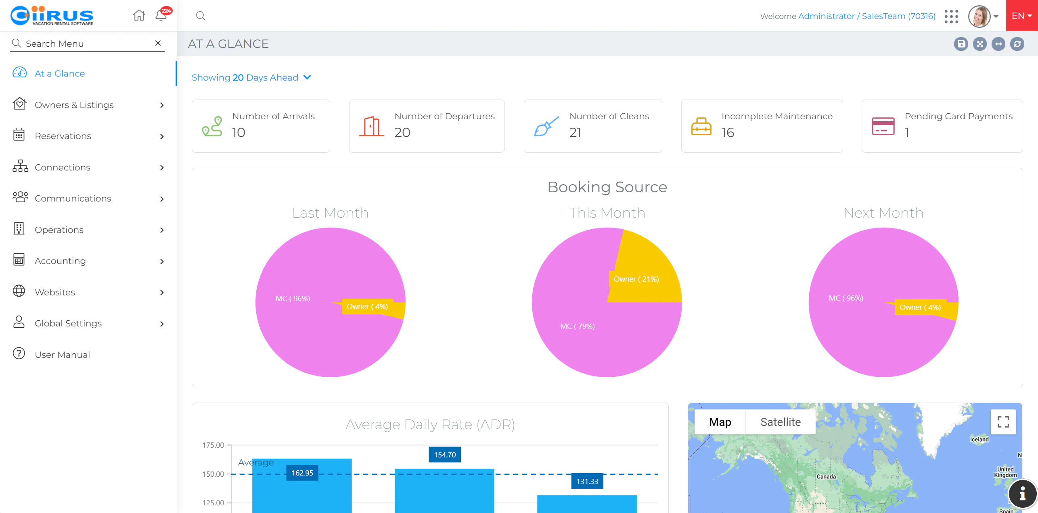This screenshot has width=1038, height=513.
Task: Click the refresh icon in At A Glance bar
Action: tap(1017, 44)
